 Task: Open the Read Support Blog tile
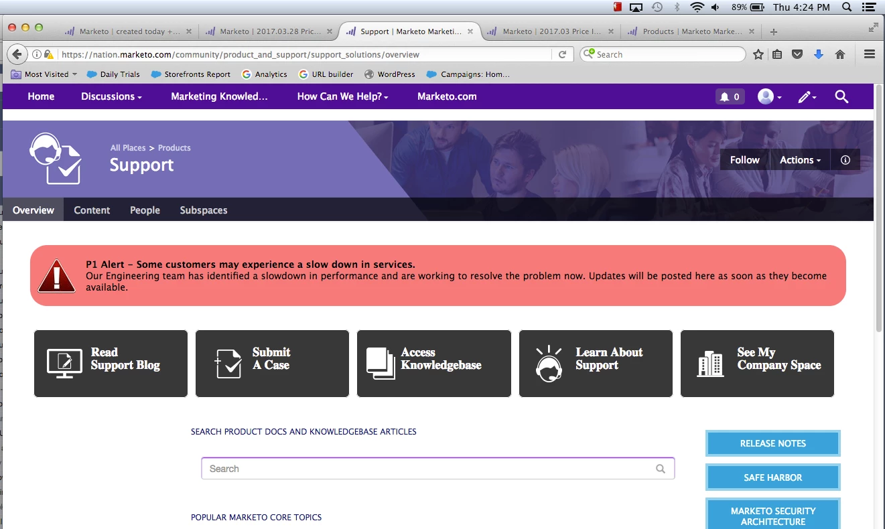[x=111, y=364]
